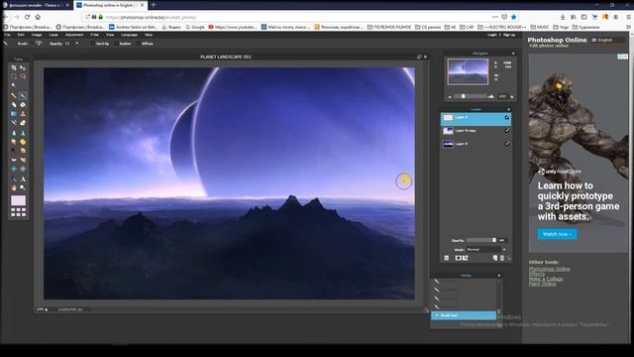Click the browser bookmark star icon
This screenshot has height=357, width=634.
click(x=514, y=17)
